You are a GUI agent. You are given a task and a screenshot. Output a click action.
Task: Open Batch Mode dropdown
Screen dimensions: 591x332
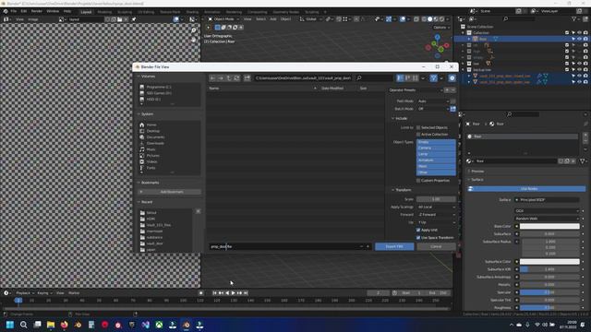pyautogui.click(x=433, y=109)
